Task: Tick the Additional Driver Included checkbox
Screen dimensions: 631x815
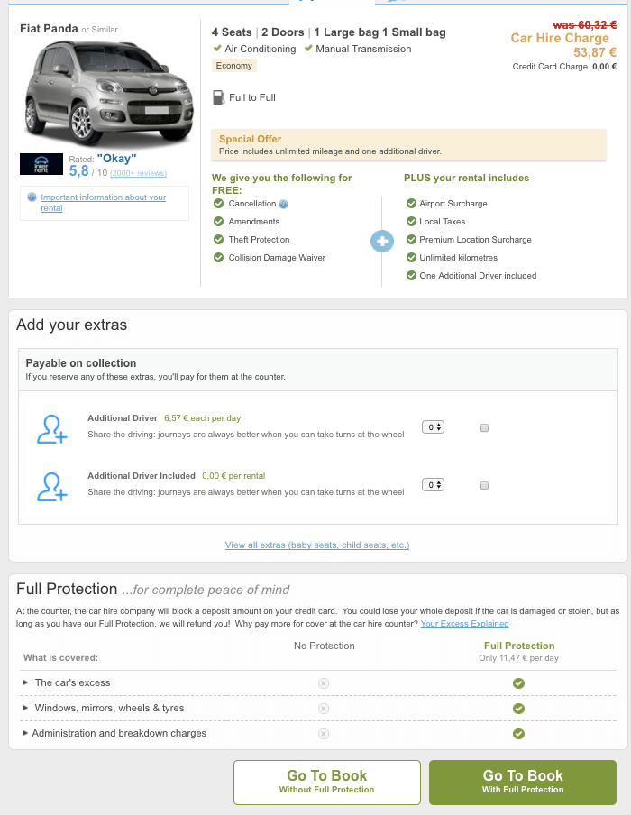Action: tap(484, 485)
